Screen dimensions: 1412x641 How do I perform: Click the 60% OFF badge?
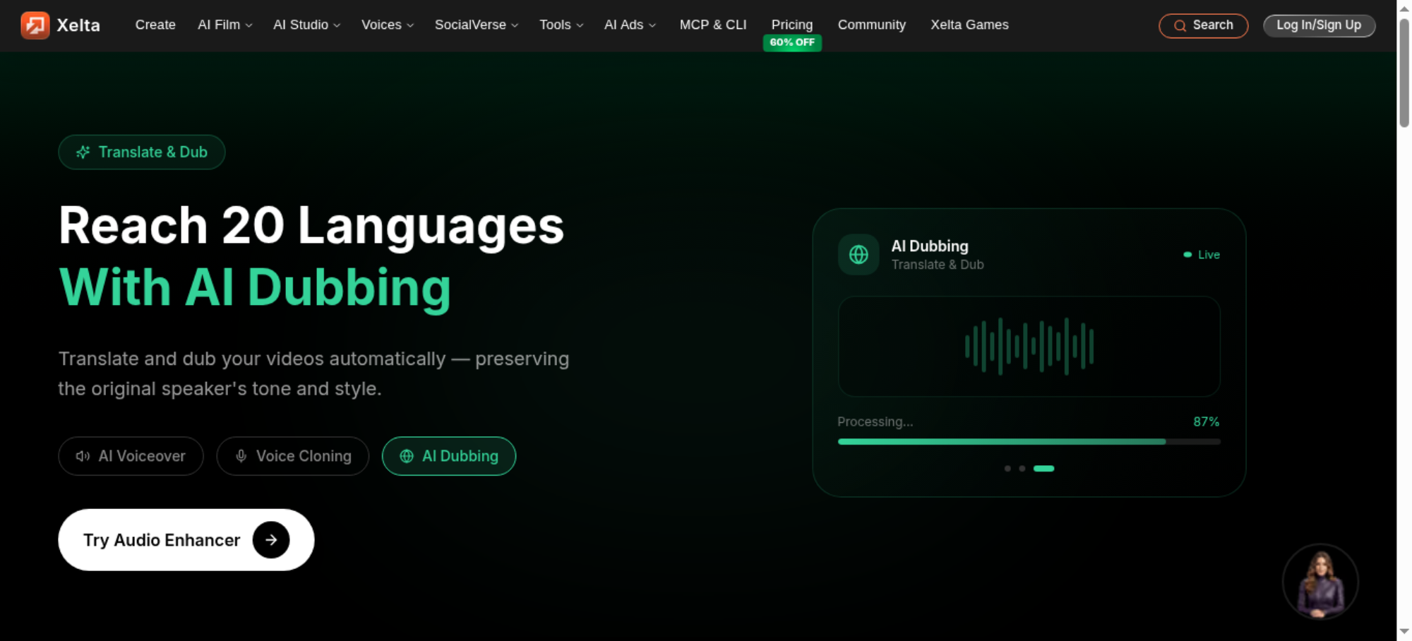(x=792, y=42)
